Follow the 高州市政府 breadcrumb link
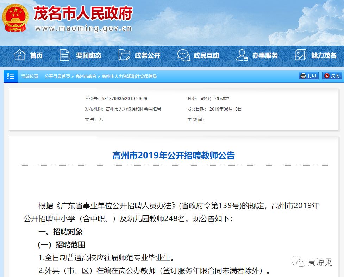The image size is (344, 277). (86, 77)
